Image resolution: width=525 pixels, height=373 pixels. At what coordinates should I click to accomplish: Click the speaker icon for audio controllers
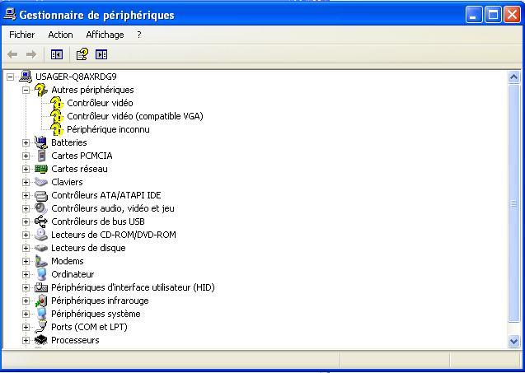41,208
